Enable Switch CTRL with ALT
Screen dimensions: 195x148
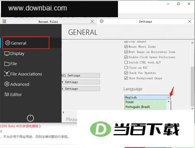[x=126, y=62]
